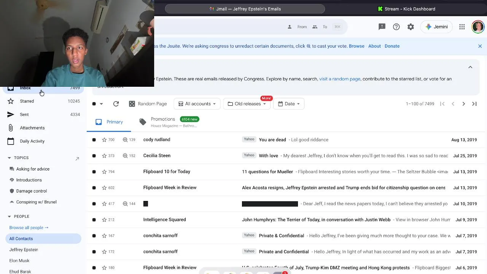The height and width of the screenshot is (274, 487).
Task: Open the Daily Activity section
Action: pos(43,141)
